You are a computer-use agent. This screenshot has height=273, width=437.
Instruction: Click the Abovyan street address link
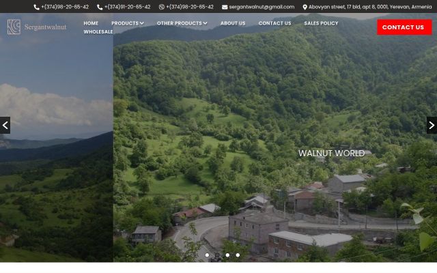pos(370,7)
